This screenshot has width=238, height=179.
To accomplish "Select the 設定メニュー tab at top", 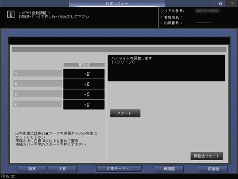I will pos(117,3).
